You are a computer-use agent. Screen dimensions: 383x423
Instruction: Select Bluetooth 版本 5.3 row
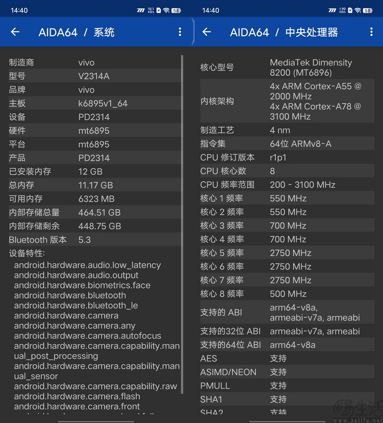click(x=94, y=239)
